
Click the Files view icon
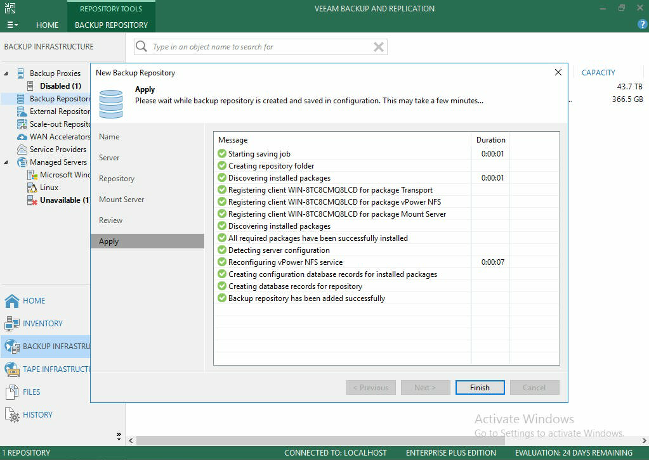click(11, 392)
